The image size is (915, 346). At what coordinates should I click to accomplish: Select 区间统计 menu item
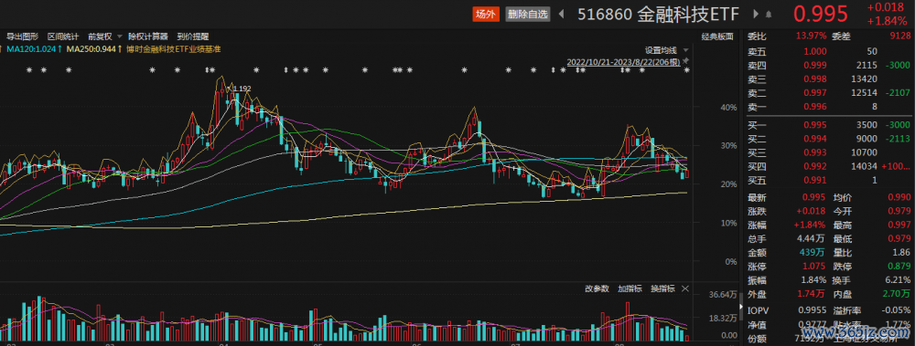tap(63, 37)
